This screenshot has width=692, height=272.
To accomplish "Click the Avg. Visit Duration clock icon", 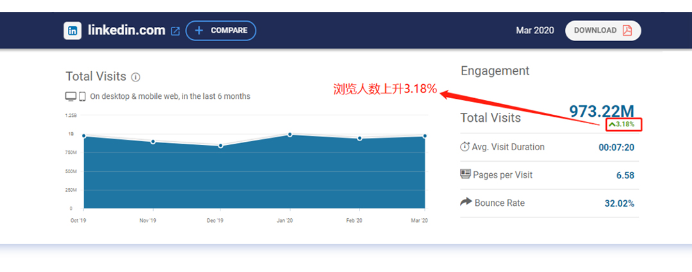I will (465, 147).
